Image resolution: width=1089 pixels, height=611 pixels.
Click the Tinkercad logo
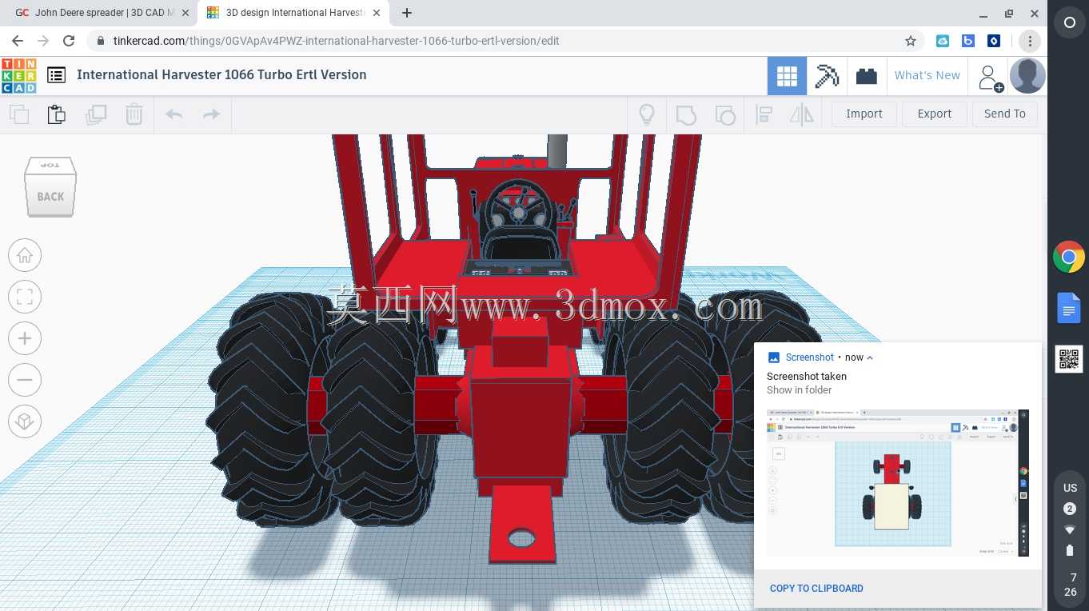point(18,75)
